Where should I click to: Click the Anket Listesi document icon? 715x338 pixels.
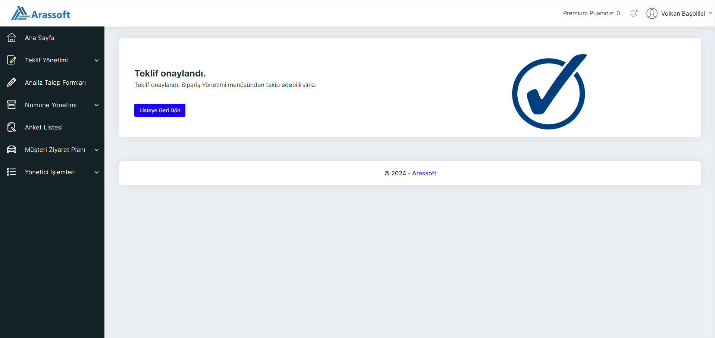pyautogui.click(x=12, y=127)
